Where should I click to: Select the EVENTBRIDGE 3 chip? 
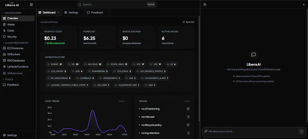[x=98, y=71]
